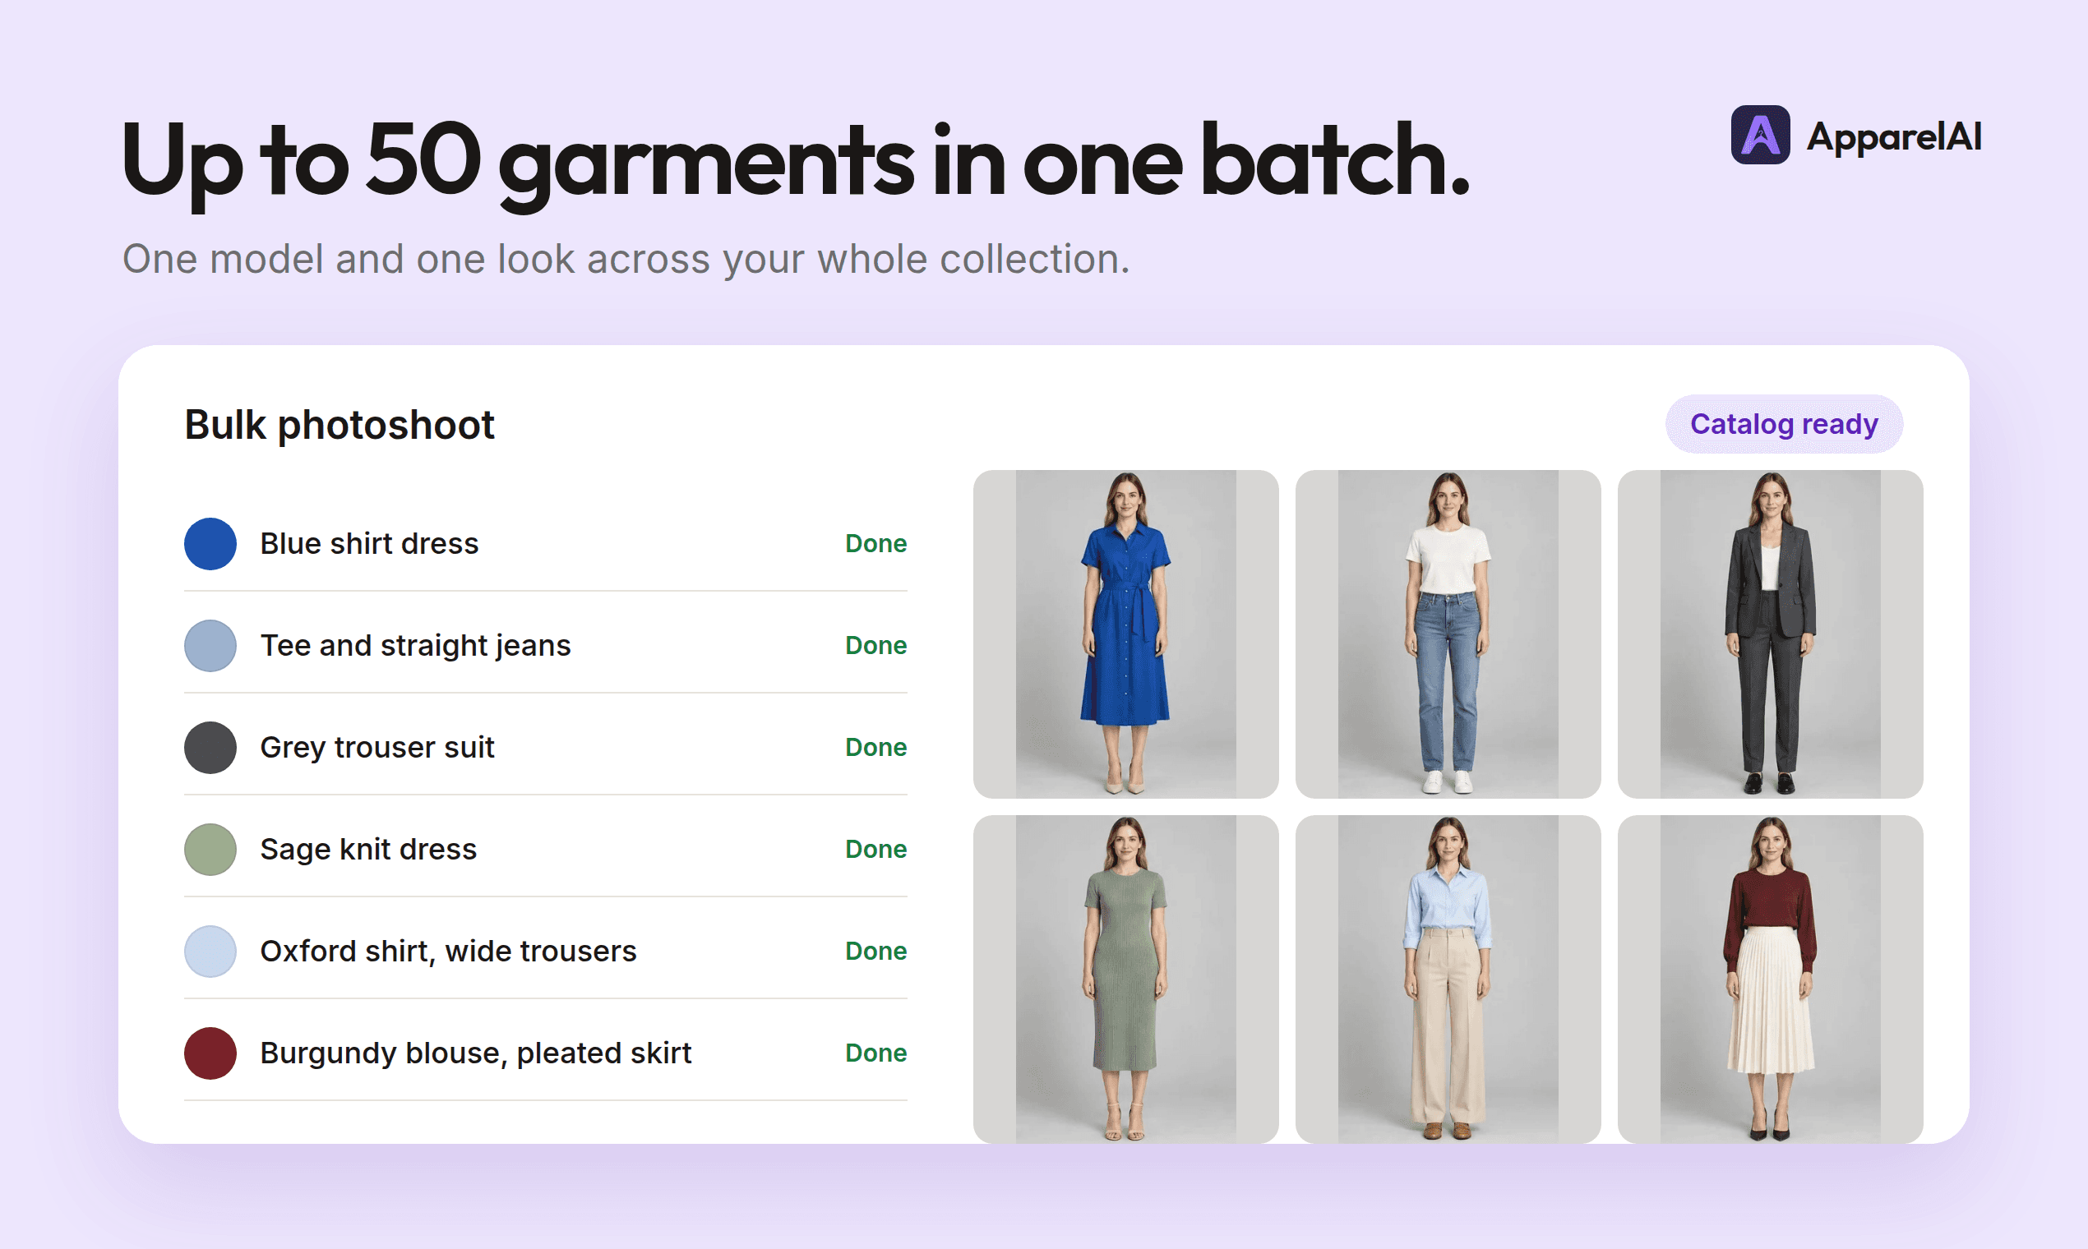
Task: Click Done status for Blue shirt dress
Action: pos(875,544)
